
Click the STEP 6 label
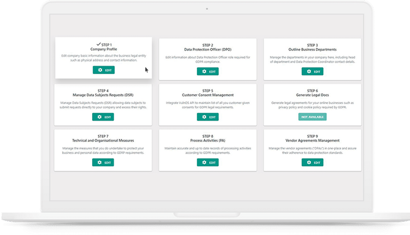pyautogui.click(x=313, y=91)
